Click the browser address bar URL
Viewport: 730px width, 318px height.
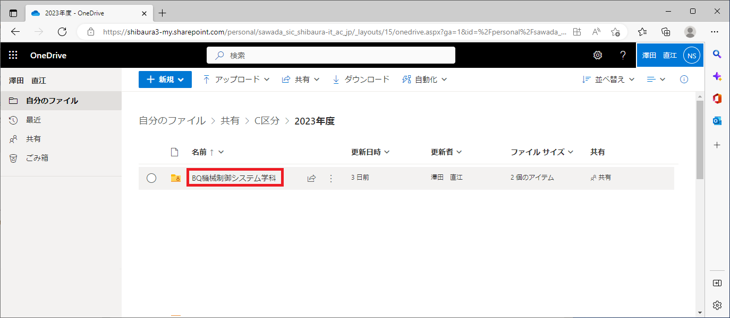(335, 32)
